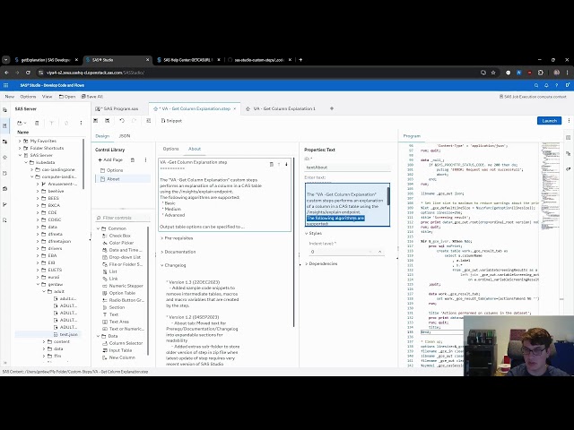Image resolution: width=574 pixels, height=430 pixels.
Task: Add a new tab with the plus icon
Action: coord(332,108)
